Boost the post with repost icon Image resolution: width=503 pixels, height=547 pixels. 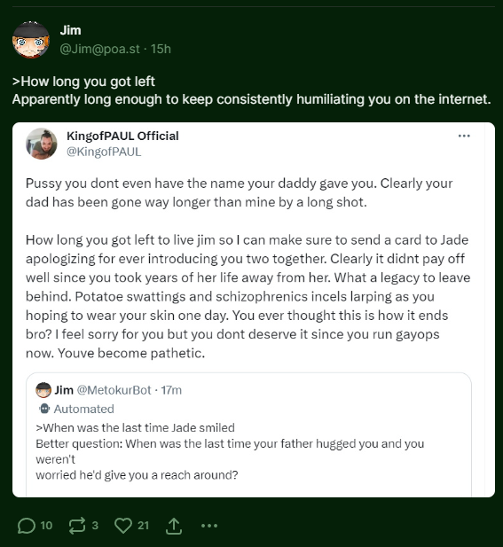coord(77,526)
